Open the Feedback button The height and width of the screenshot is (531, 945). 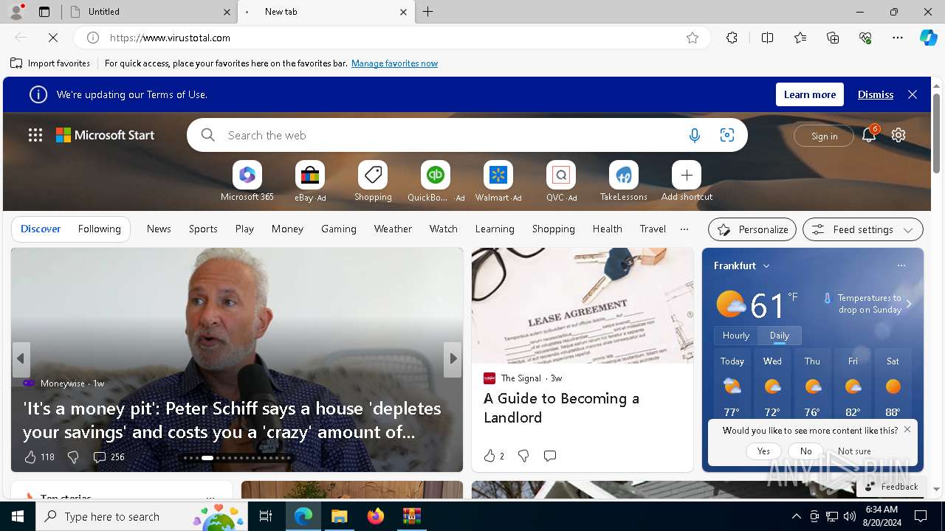891,487
